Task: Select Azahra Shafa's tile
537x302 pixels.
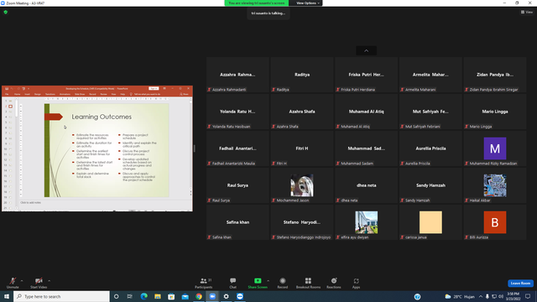Action: (302, 112)
